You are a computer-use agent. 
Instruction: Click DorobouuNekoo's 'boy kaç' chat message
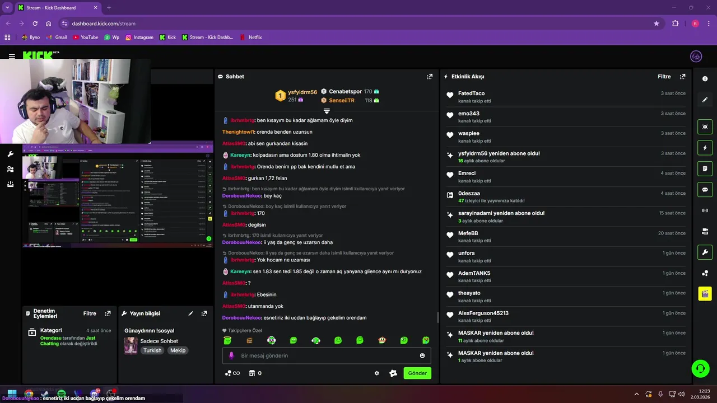(x=252, y=196)
